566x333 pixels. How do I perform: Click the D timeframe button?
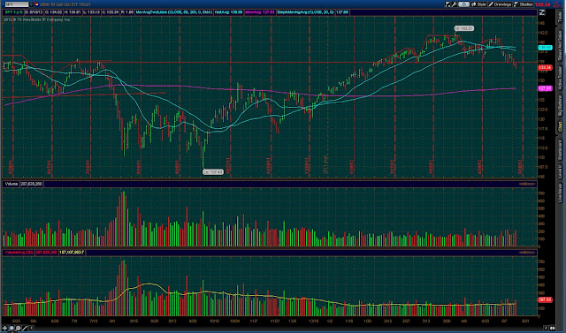463,4
